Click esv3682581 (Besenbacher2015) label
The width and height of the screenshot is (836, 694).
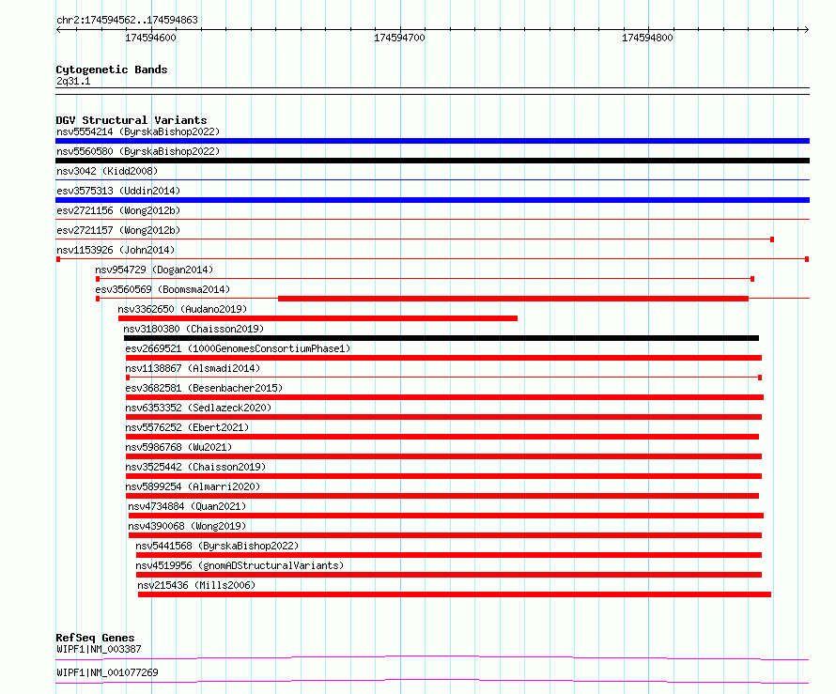point(204,388)
